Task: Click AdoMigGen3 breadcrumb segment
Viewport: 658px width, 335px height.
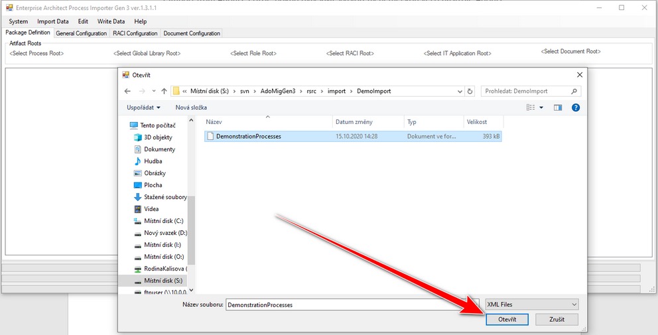Action: [x=278, y=91]
